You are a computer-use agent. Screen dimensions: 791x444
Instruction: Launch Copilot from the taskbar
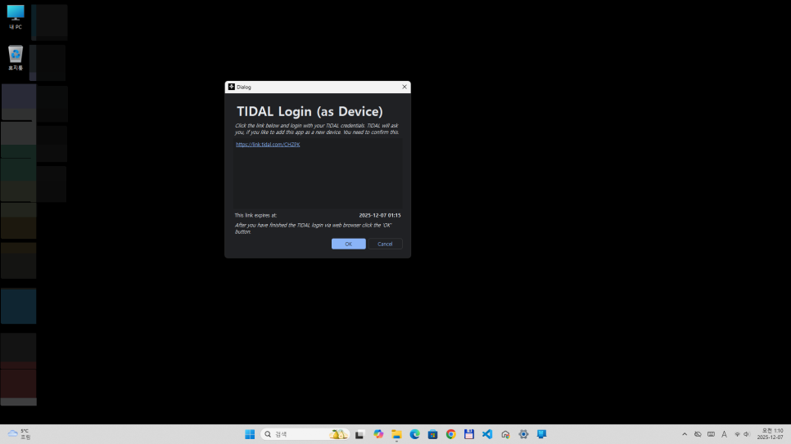point(378,434)
